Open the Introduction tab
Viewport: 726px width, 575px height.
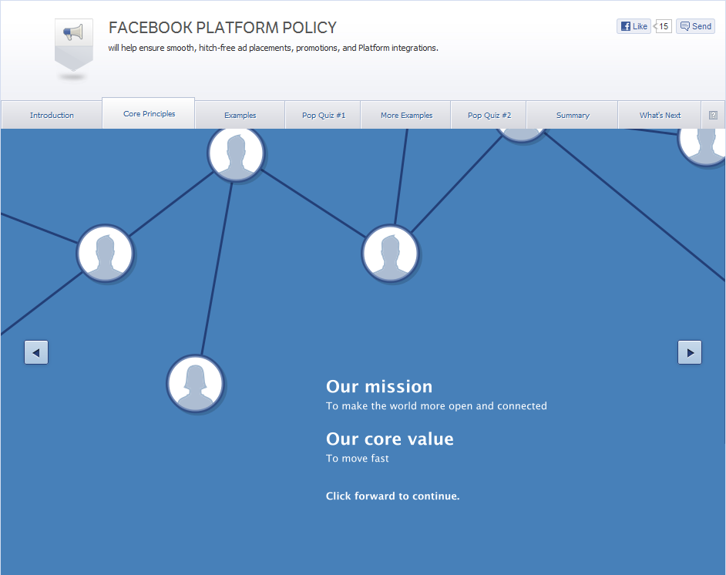tap(52, 116)
